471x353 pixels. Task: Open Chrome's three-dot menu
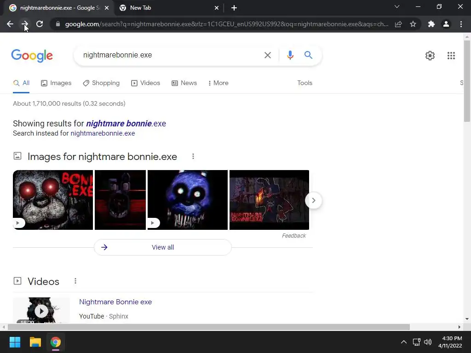(461, 24)
